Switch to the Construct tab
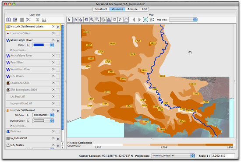This screenshot has height=162, width=241. 101,9
